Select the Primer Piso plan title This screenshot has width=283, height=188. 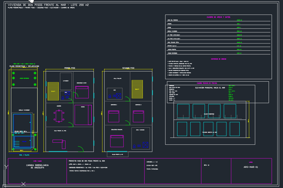70,68
